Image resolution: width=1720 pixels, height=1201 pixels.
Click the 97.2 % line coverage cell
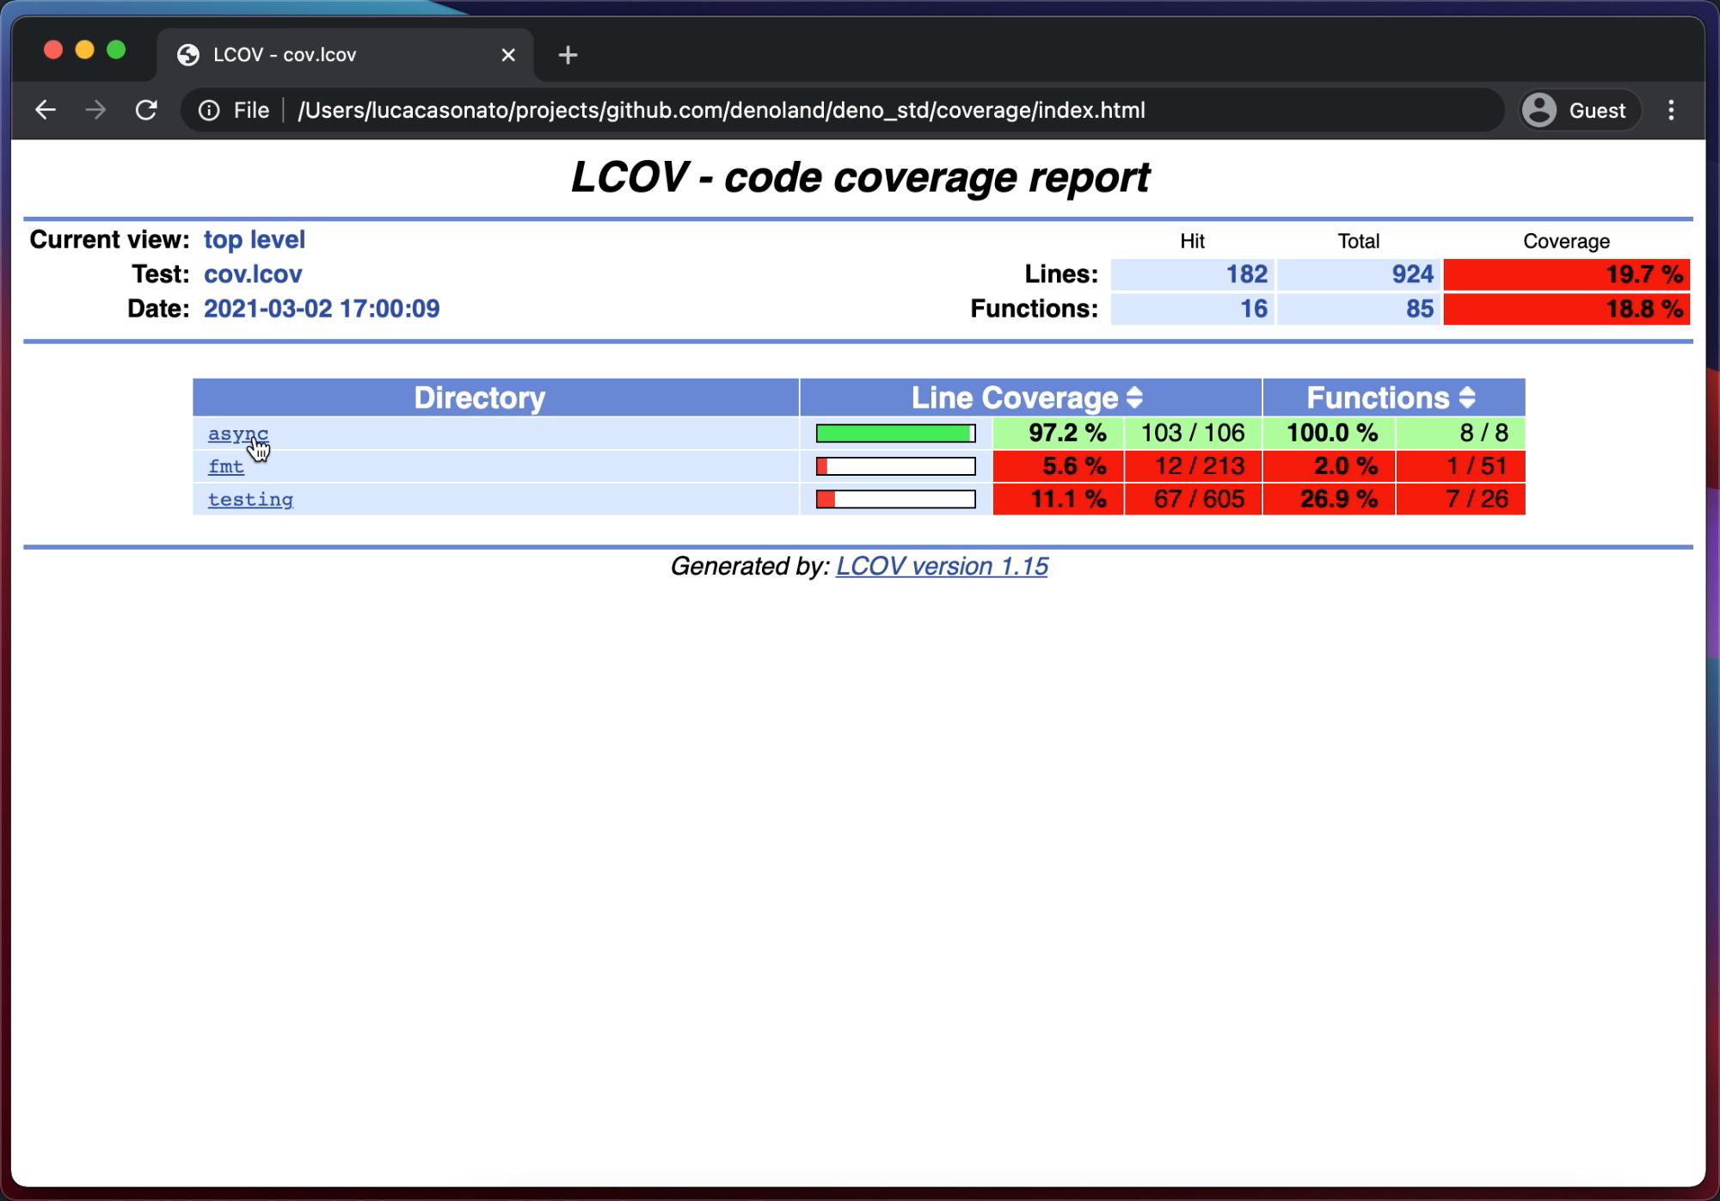(1058, 433)
